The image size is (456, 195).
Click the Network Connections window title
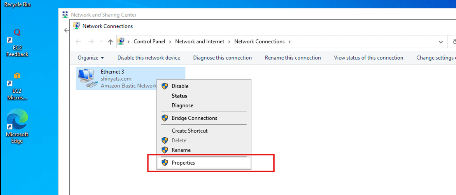(x=108, y=26)
